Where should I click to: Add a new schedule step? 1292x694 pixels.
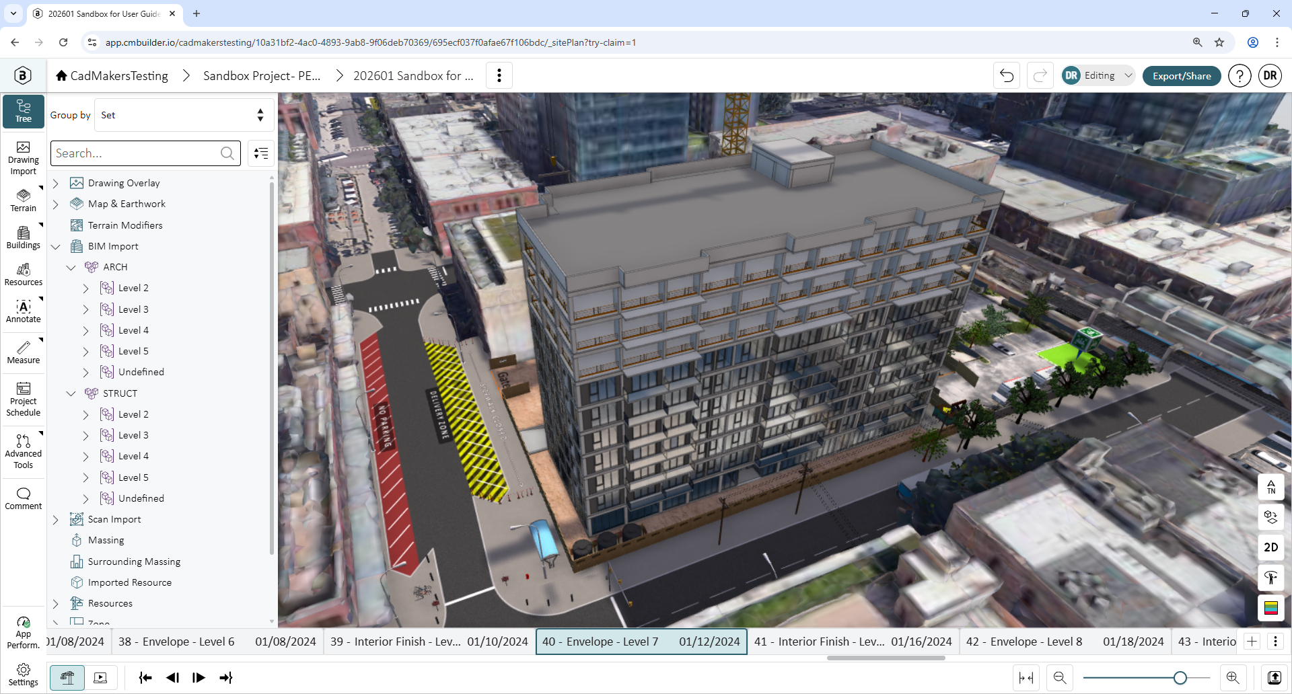click(x=1252, y=642)
